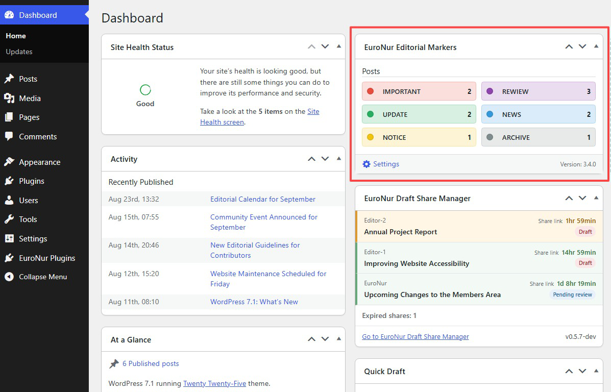Move Activity widget up
Screen dimensions: 611x392
click(x=311, y=159)
